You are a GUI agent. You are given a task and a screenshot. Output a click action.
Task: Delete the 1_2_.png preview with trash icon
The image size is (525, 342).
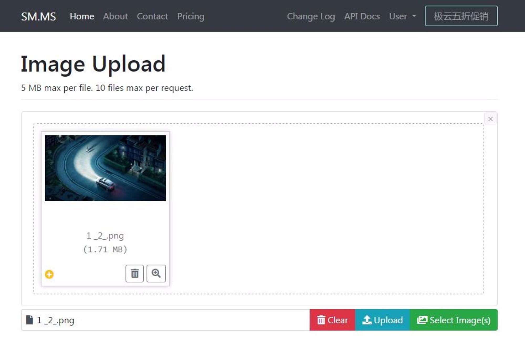pos(134,273)
